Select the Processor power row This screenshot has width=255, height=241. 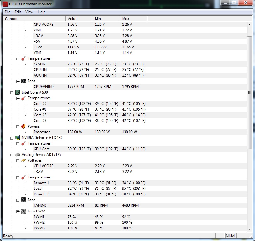(140, 132)
